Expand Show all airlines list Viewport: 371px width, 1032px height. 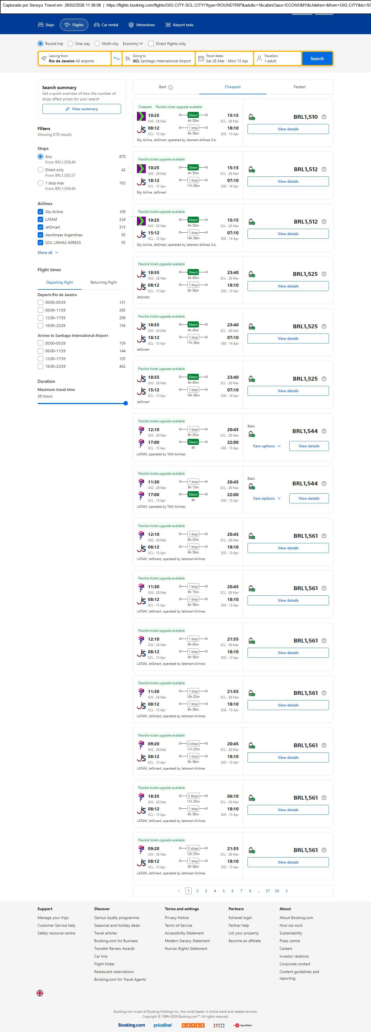coord(48,253)
